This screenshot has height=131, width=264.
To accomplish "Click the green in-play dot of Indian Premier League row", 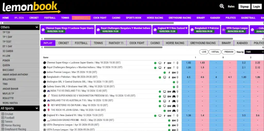I will click(x=164, y=73).
